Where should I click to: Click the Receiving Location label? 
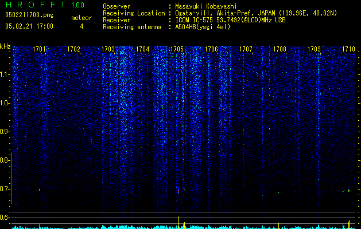coord(134,13)
